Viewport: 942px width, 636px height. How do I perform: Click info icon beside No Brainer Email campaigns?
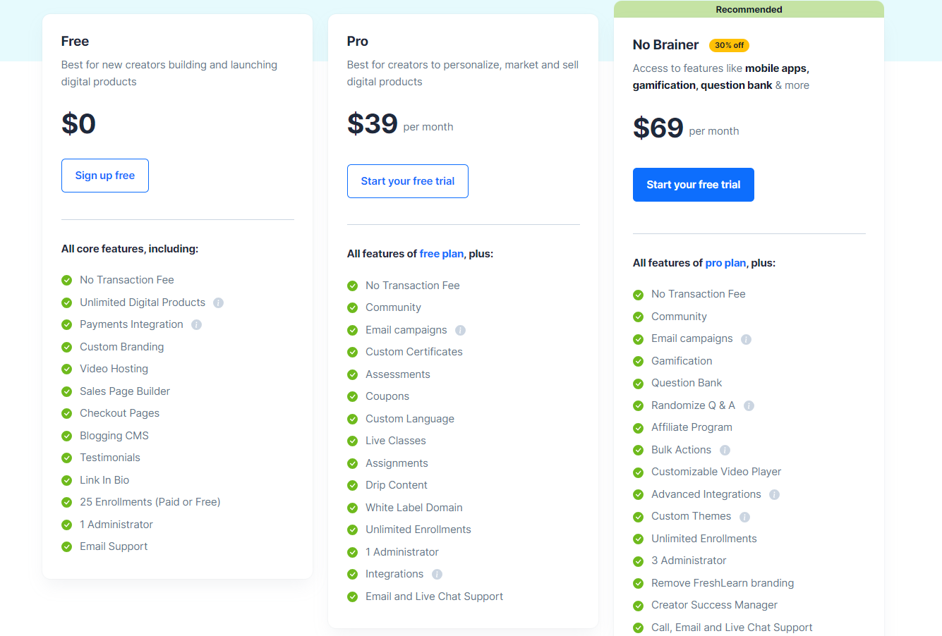click(x=747, y=339)
